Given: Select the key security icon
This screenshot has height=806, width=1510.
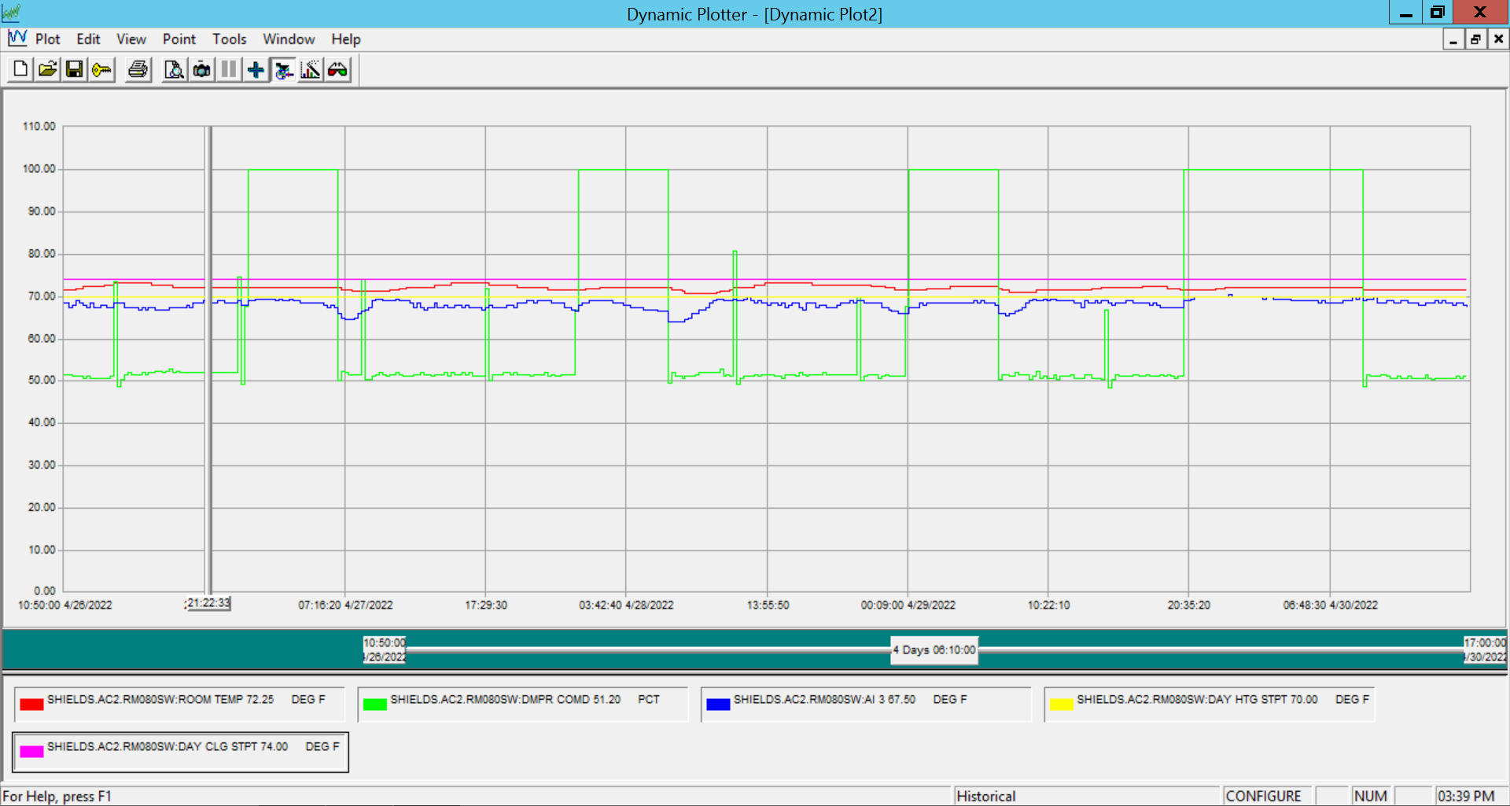Looking at the screenshot, I should (101, 69).
